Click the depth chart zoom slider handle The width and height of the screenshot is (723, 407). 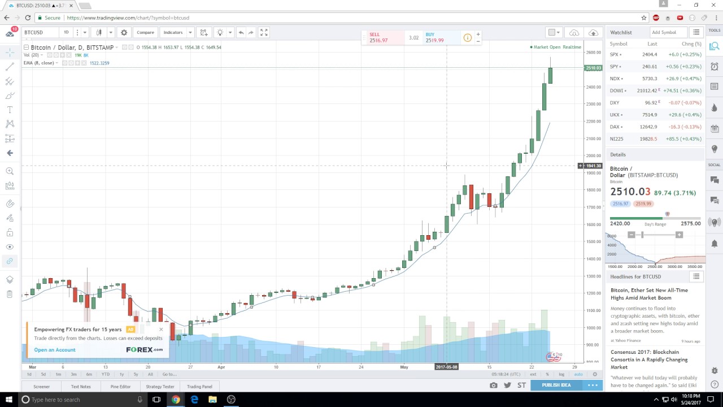pyautogui.click(x=642, y=235)
